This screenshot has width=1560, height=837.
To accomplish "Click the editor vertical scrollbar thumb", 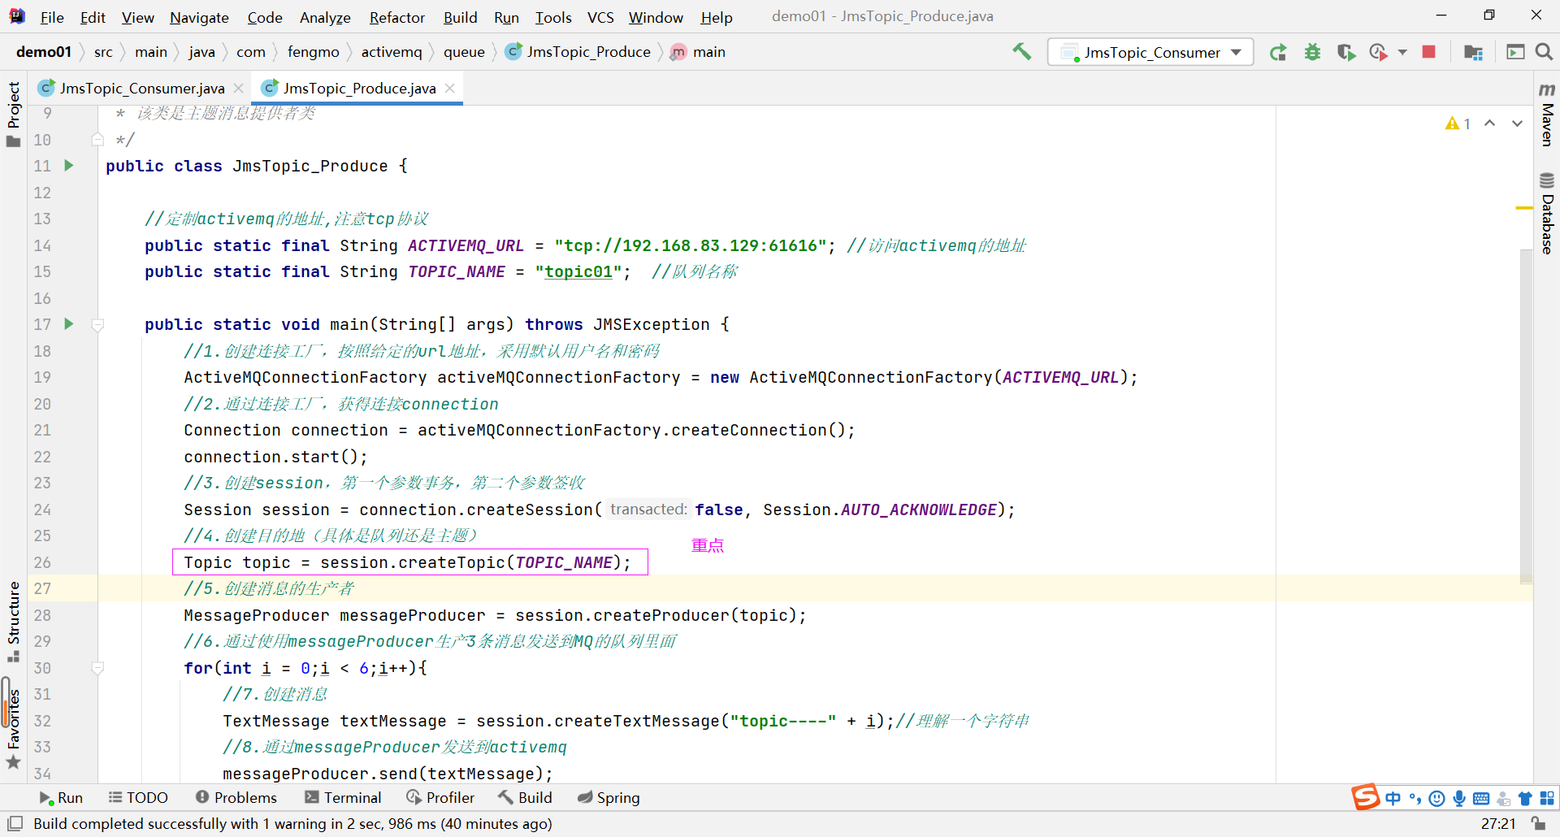I will tap(1527, 416).
